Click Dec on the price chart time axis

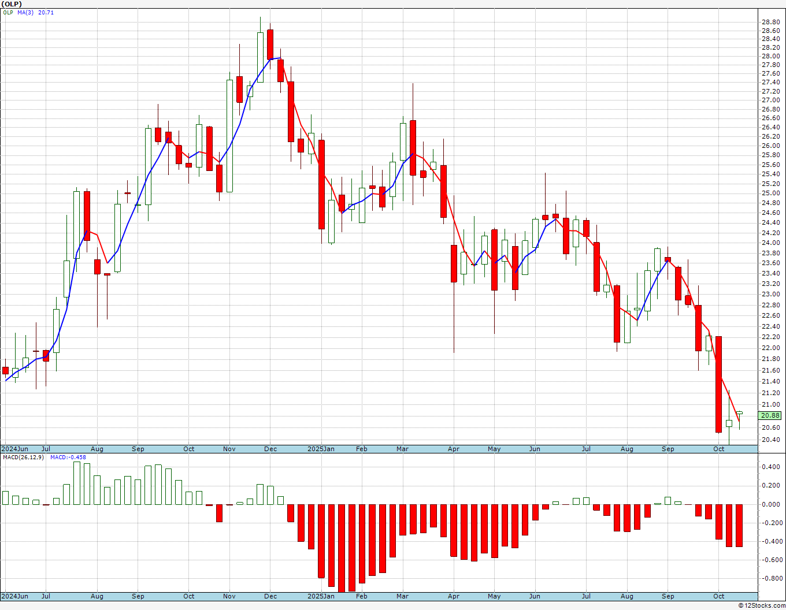tap(270, 449)
